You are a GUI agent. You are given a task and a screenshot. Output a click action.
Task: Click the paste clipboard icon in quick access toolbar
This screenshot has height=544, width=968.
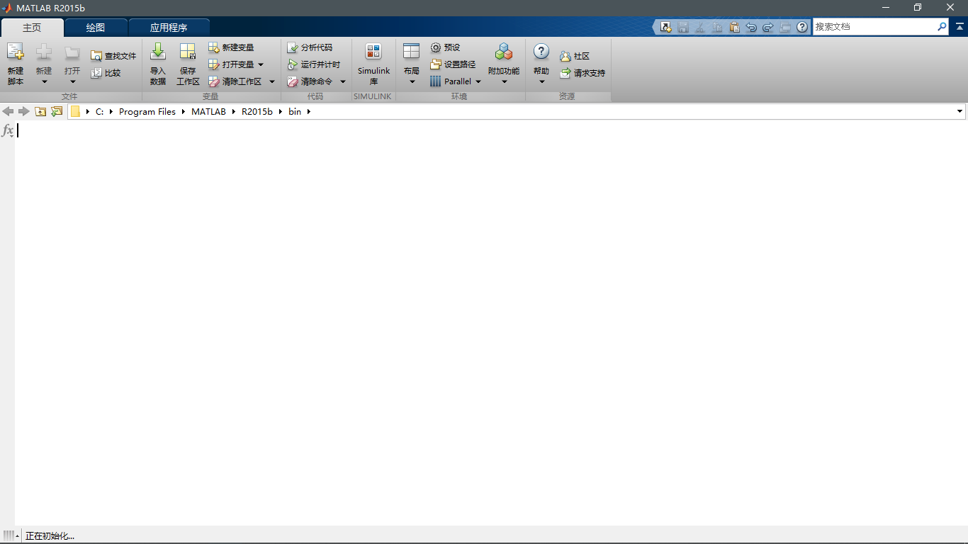pyautogui.click(x=734, y=27)
